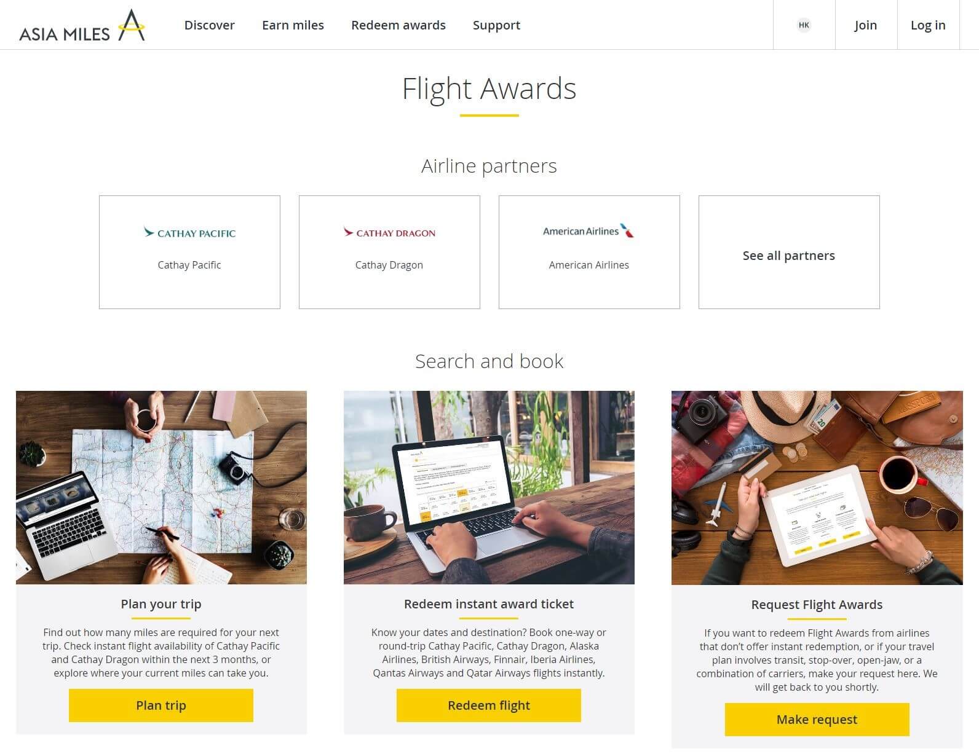
Task: Click the Cathay Pacific logo
Action: click(x=189, y=232)
